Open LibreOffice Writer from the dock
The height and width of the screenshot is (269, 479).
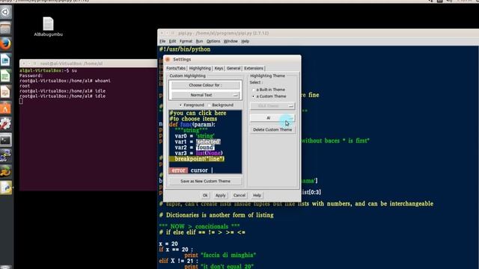pyautogui.click(x=5, y=60)
